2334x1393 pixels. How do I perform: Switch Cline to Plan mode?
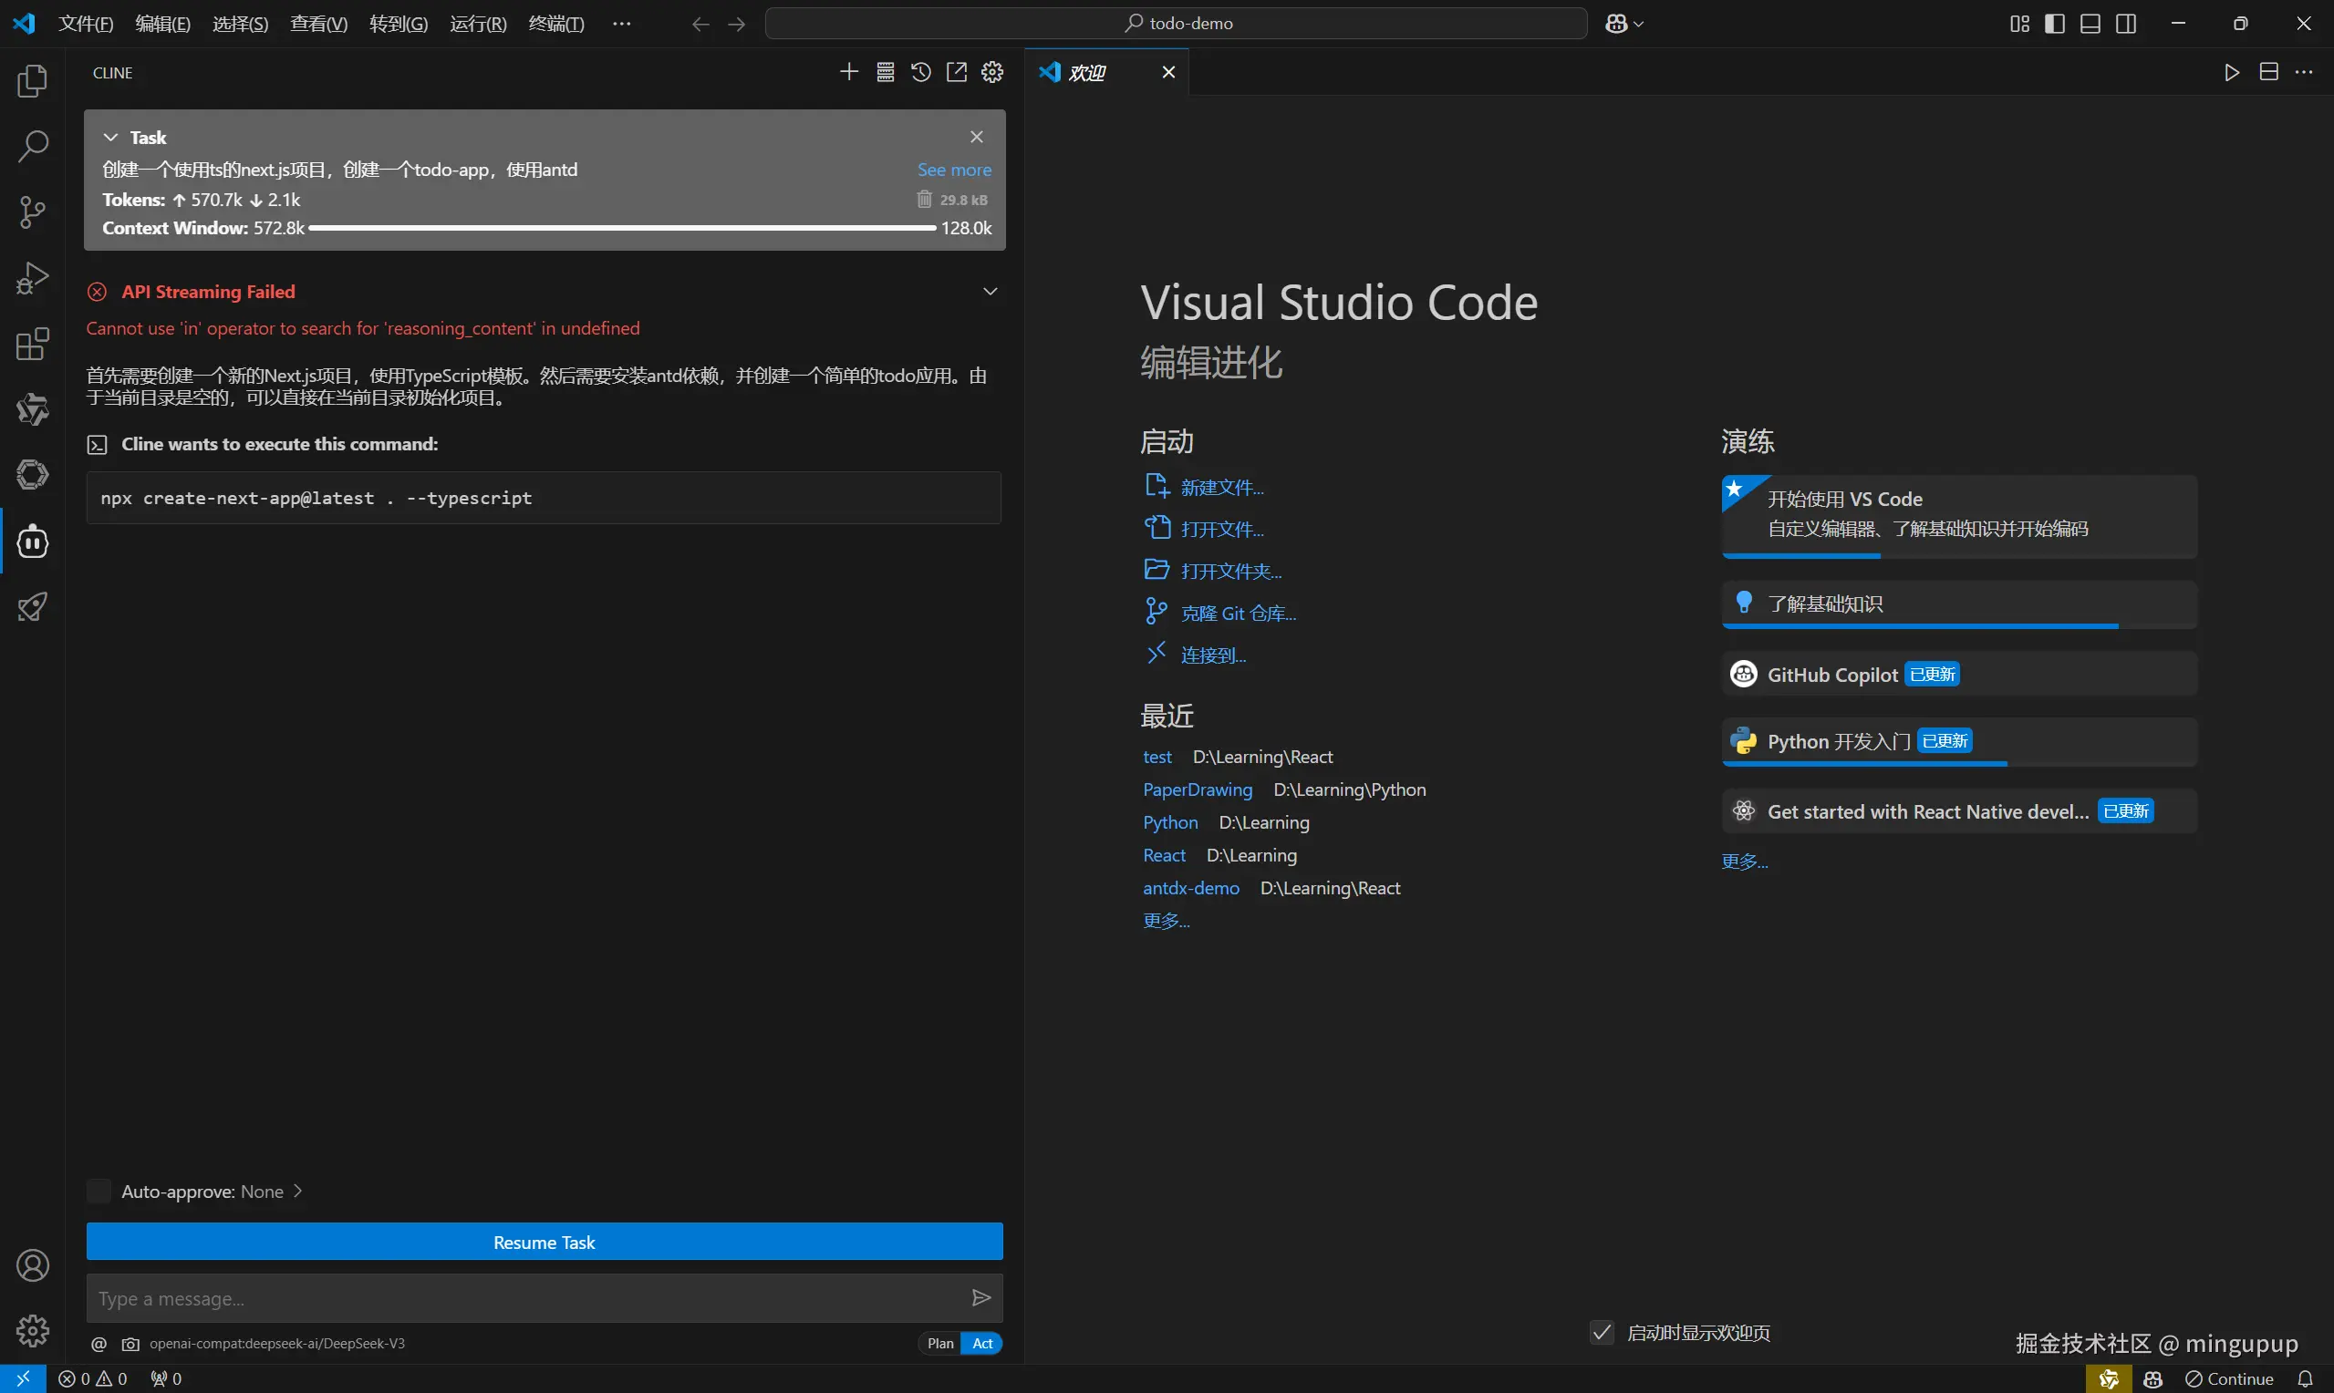coord(939,1343)
